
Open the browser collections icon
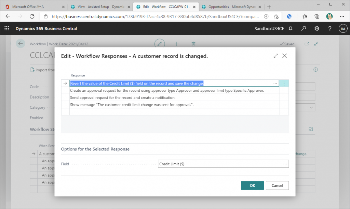click(317, 16)
